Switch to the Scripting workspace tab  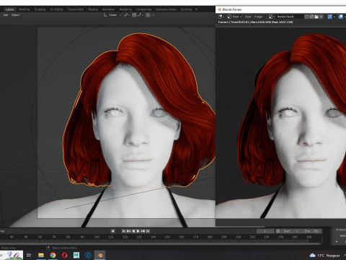click(186, 9)
